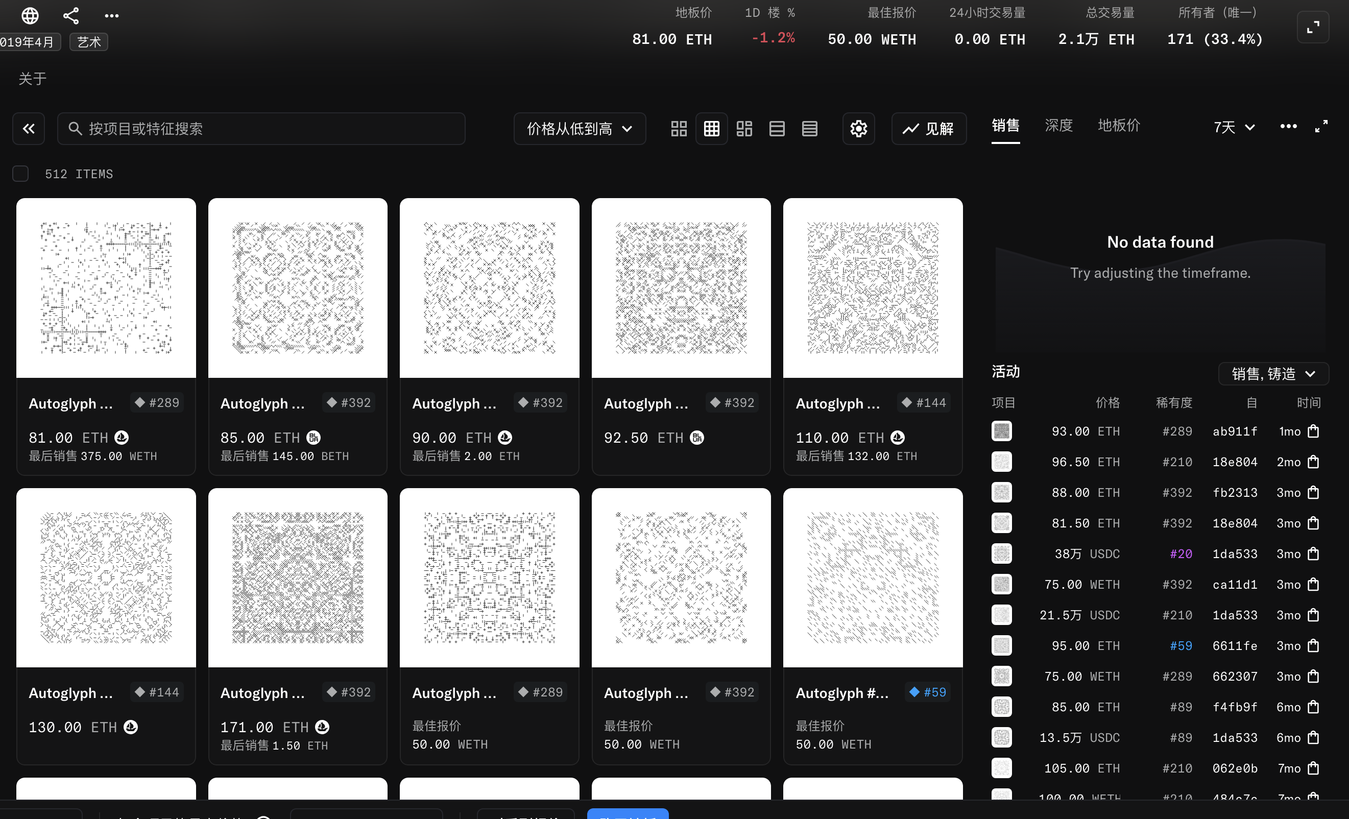1349x819 pixels.
Task: Select the mosaic grid layout toggle
Action: click(x=744, y=129)
